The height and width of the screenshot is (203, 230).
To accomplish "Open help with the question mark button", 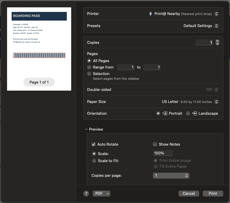I will tap(86, 194).
